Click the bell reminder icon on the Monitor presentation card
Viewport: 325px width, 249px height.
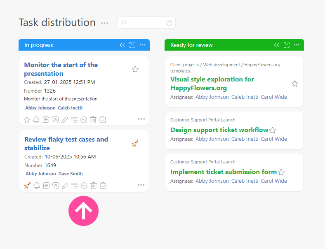[x=36, y=120]
